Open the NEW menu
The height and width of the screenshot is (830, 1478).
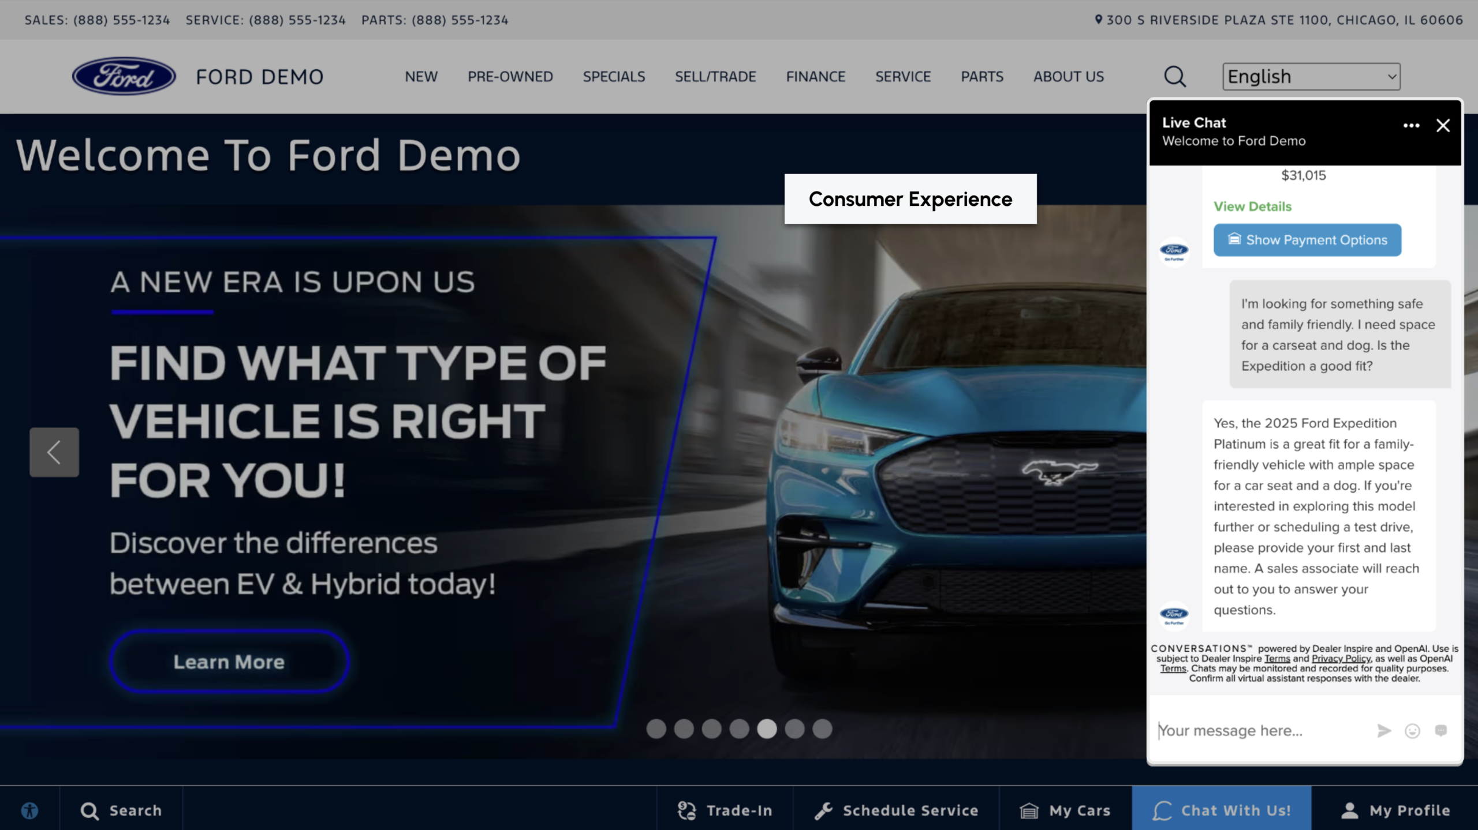click(421, 76)
